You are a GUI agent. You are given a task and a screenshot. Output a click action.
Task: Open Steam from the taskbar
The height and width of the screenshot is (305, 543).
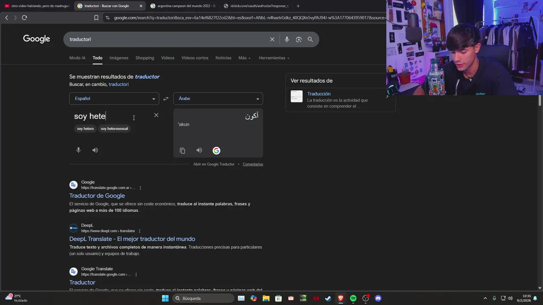[x=328, y=298]
